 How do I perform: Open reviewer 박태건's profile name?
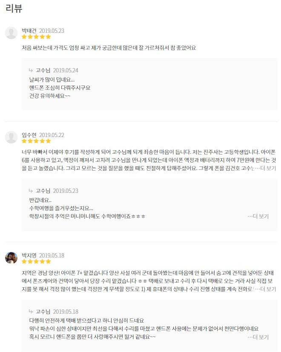pos(27,30)
